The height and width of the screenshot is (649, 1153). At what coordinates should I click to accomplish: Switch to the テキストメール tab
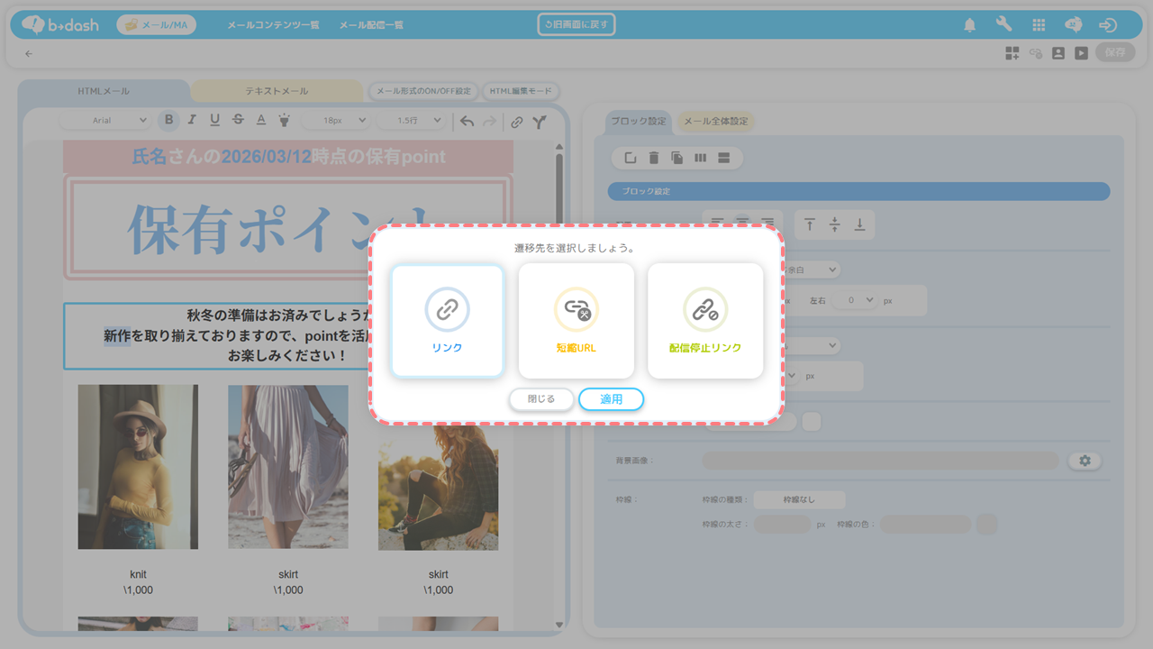coord(277,91)
